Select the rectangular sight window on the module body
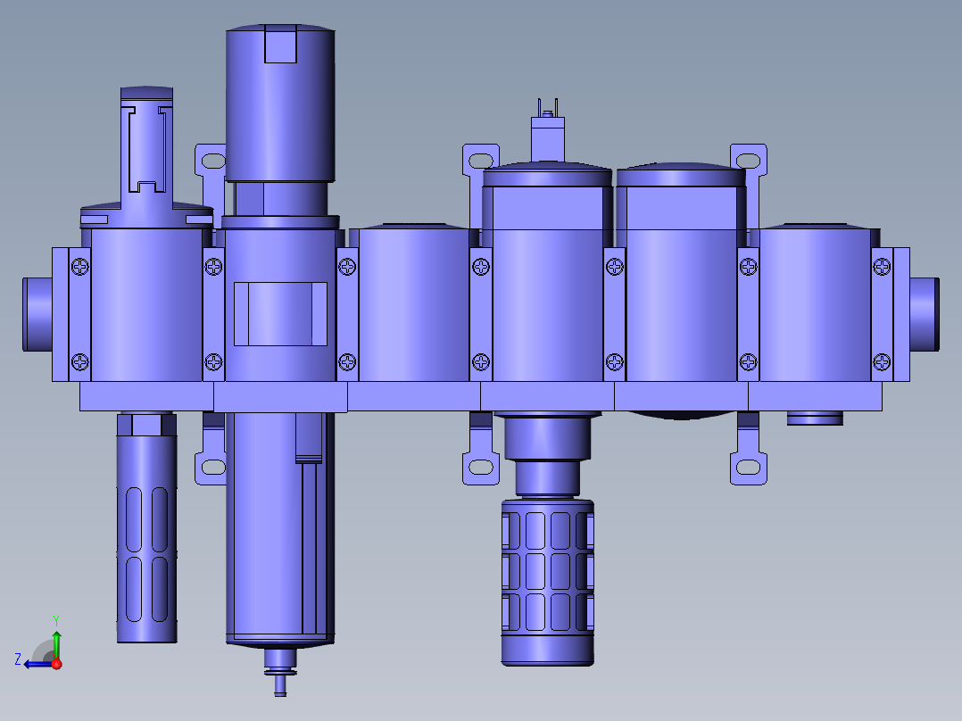The image size is (962, 721). pyautogui.click(x=280, y=314)
